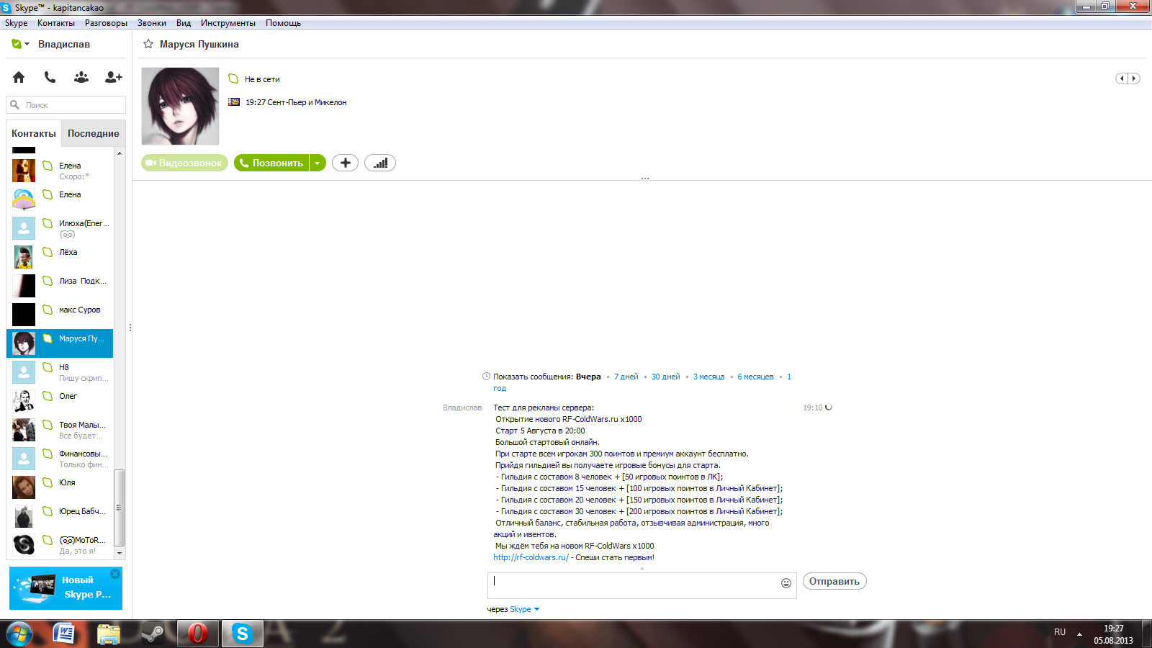
Task: Click the Windows Start button
Action: point(19,634)
